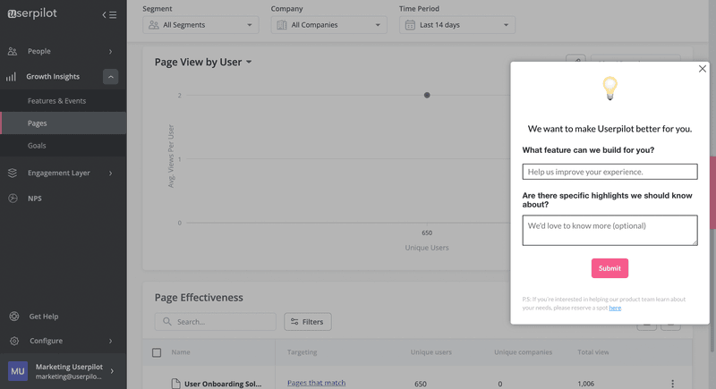Focus the Page Effectiveness search box

(215, 322)
